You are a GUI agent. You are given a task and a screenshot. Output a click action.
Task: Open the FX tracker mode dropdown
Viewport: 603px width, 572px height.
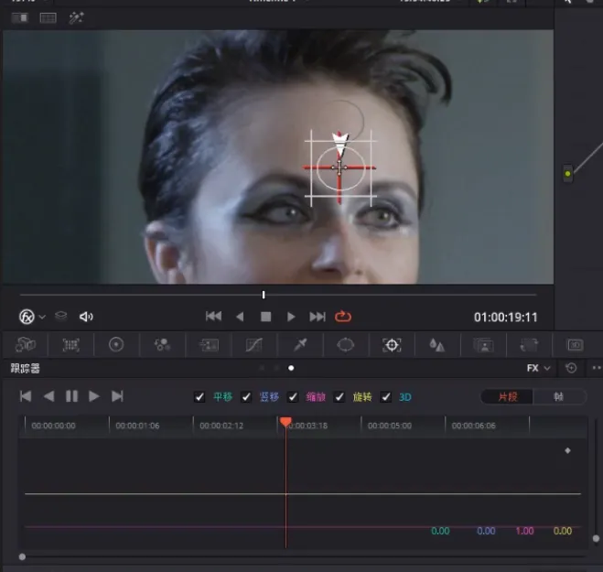pyautogui.click(x=538, y=369)
